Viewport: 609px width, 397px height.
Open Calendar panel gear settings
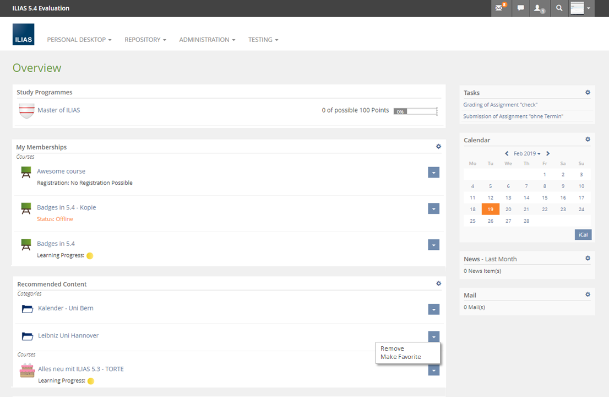588,140
